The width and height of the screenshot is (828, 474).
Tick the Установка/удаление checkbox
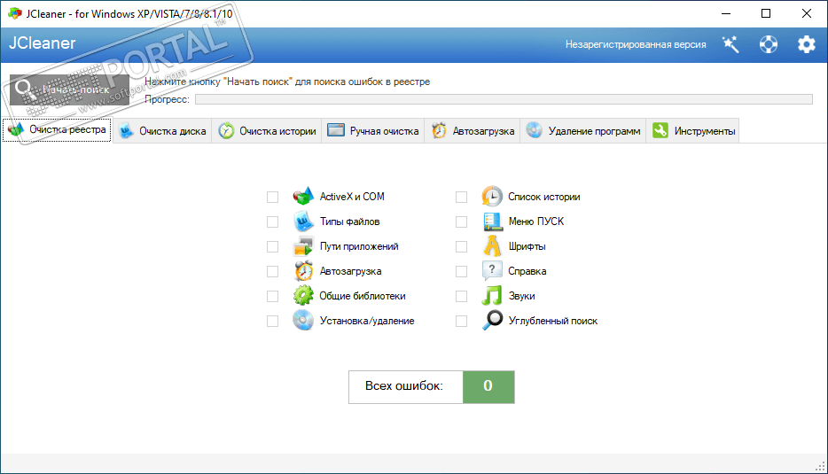click(x=272, y=321)
